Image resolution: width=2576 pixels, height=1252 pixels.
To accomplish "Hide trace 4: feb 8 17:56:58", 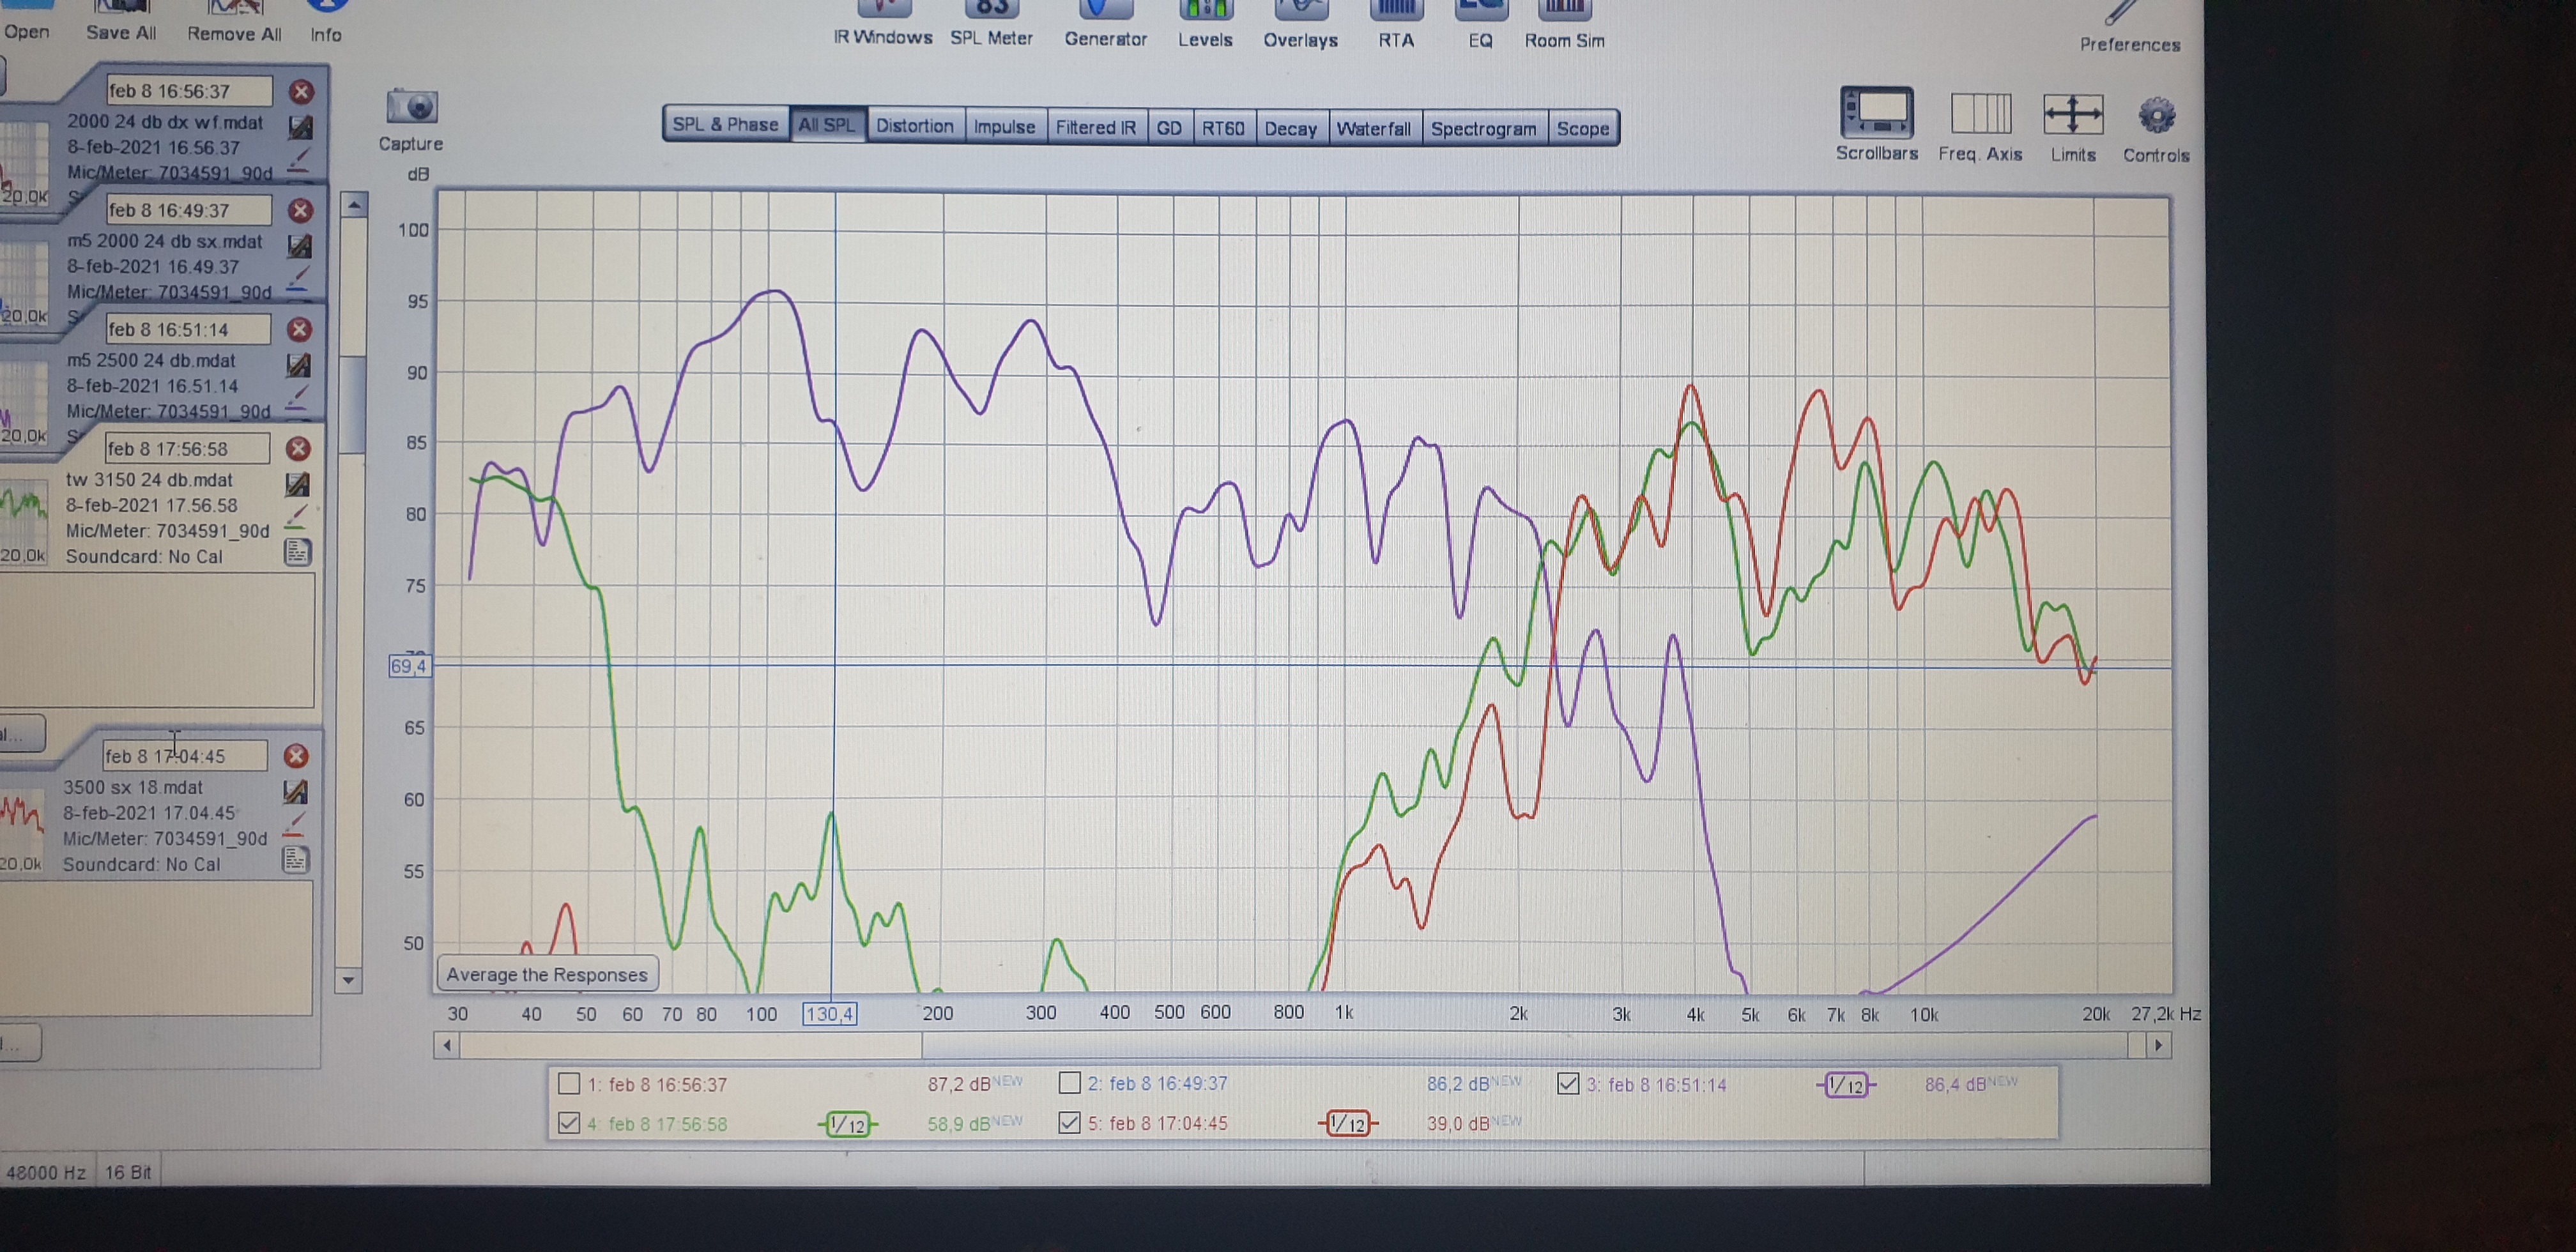I will [x=569, y=1123].
